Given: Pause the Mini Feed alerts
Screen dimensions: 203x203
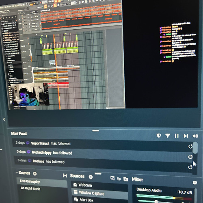Looking at the screenshot, I should tap(177, 136).
